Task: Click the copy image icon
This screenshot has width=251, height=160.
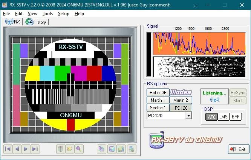Action: tap(101, 149)
